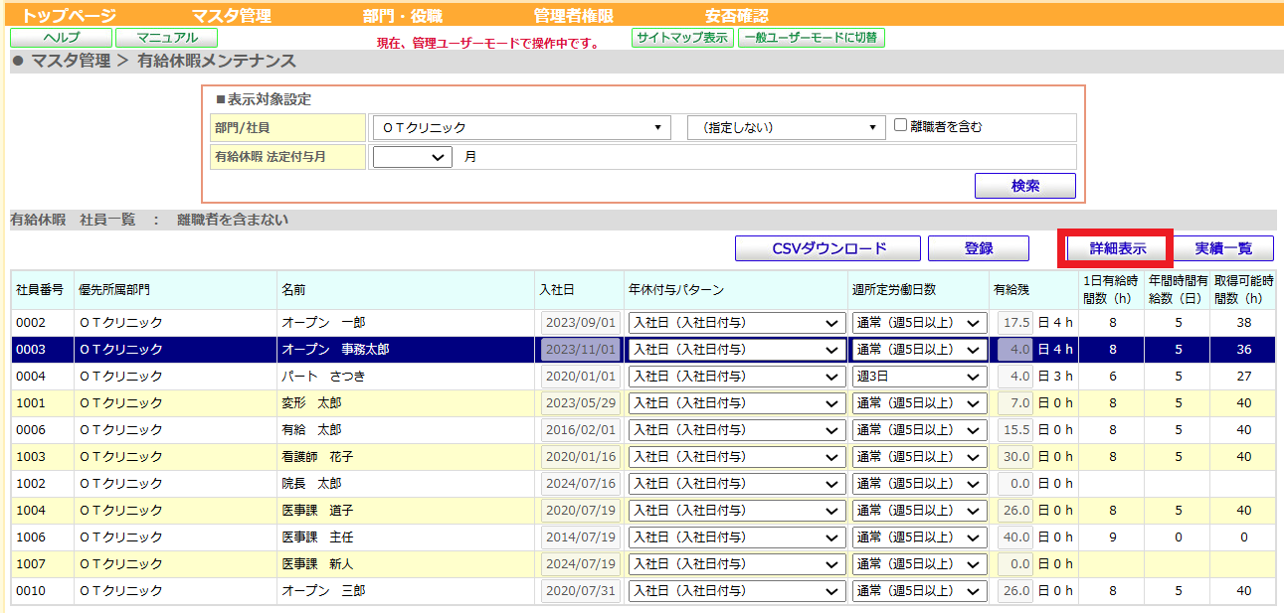Open 年休付与パターン dropdown for 医事課 道子
This screenshot has height=613, width=1284.
point(736,511)
